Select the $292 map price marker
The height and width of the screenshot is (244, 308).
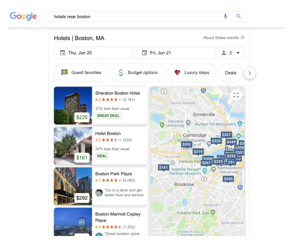(231, 156)
